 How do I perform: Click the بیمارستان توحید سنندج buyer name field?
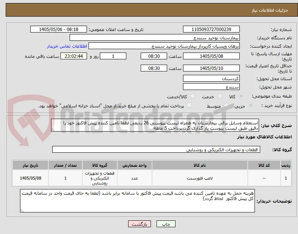click(x=155, y=37)
